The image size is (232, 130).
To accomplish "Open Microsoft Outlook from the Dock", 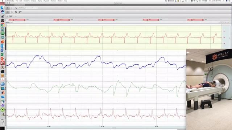I will pyautogui.click(x=3, y=46).
